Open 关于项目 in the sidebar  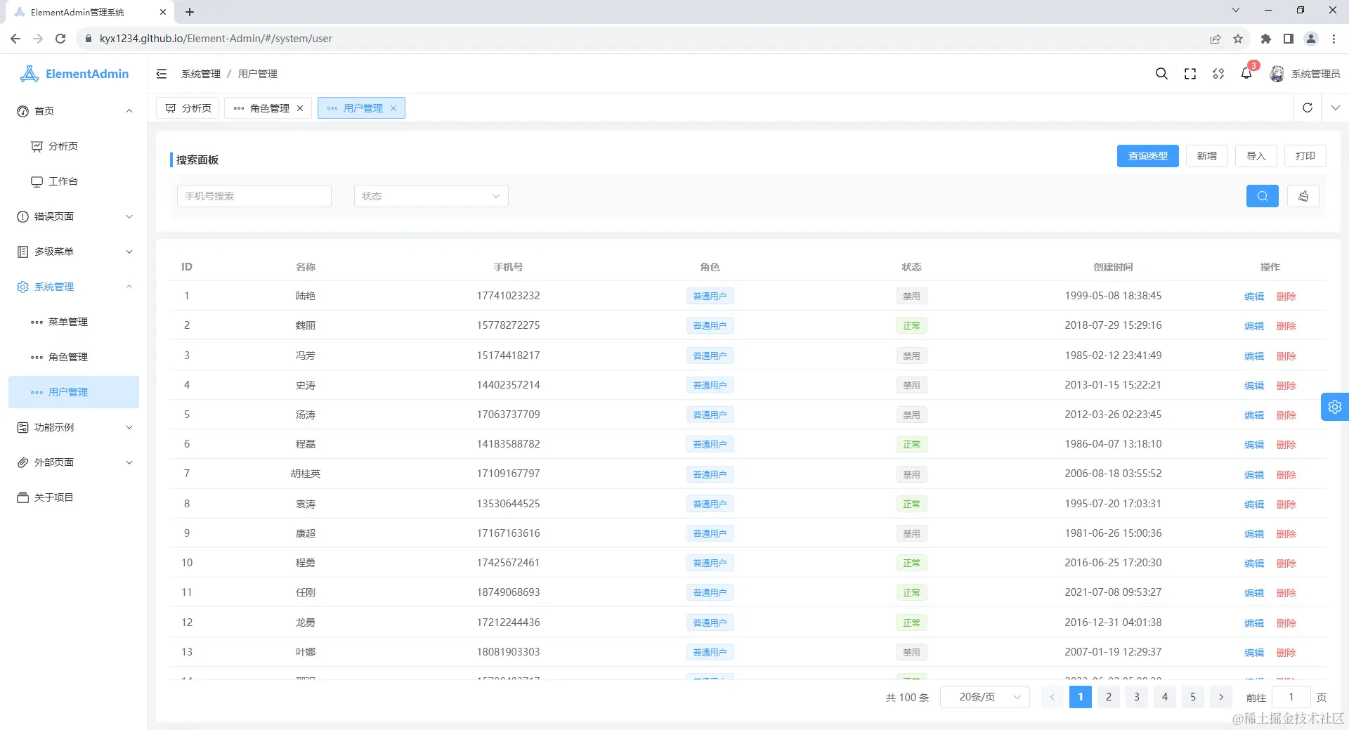[x=74, y=497]
